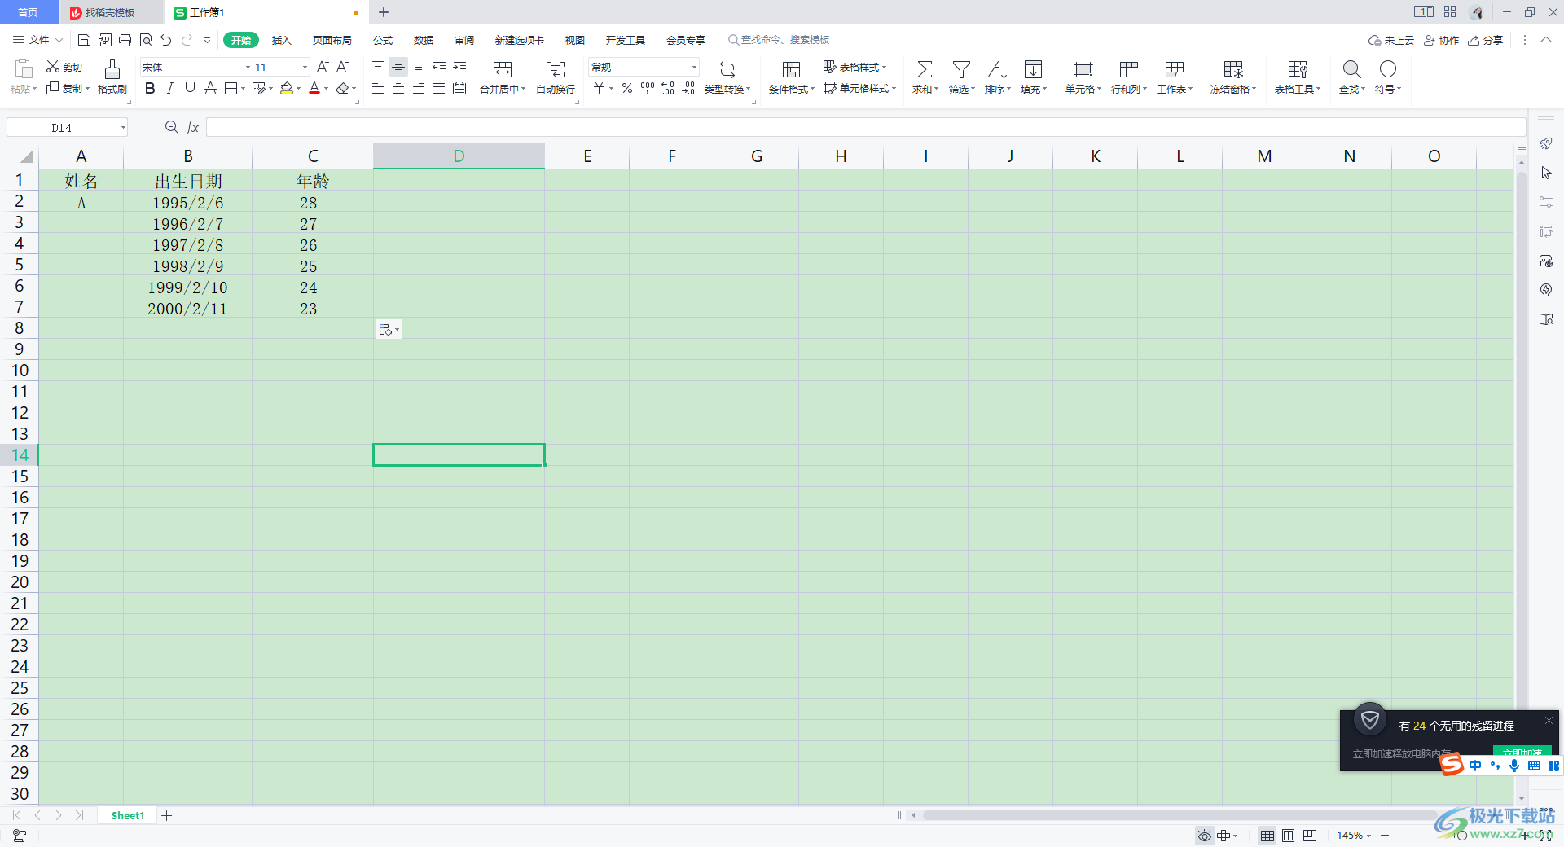Image resolution: width=1564 pixels, height=847 pixels.
Task: Click the Table Tools (表格工具) icon
Action: coord(1298,69)
